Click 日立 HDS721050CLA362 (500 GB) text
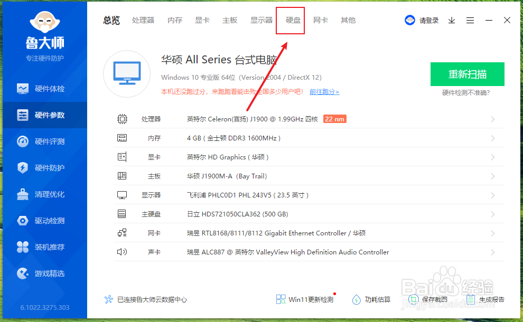The width and height of the screenshot is (523, 322). (x=238, y=214)
